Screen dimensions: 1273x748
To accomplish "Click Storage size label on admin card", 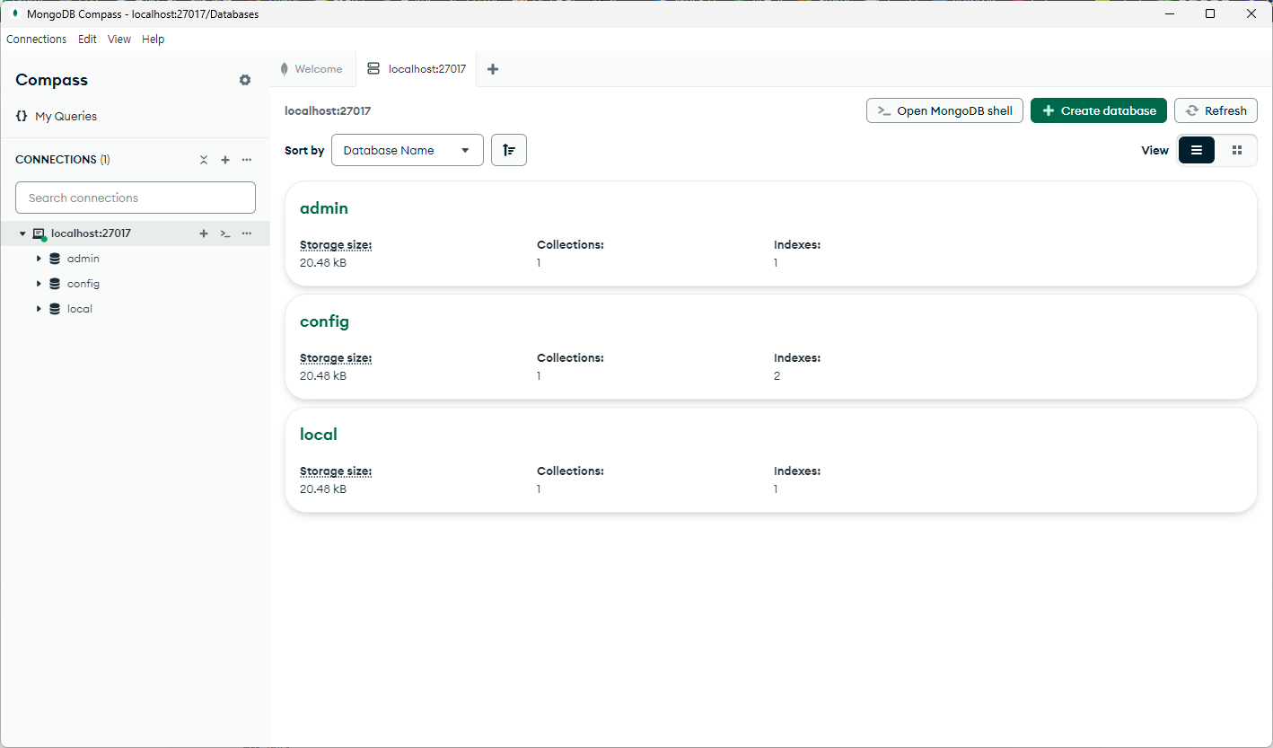I will pyautogui.click(x=336, y=245).
